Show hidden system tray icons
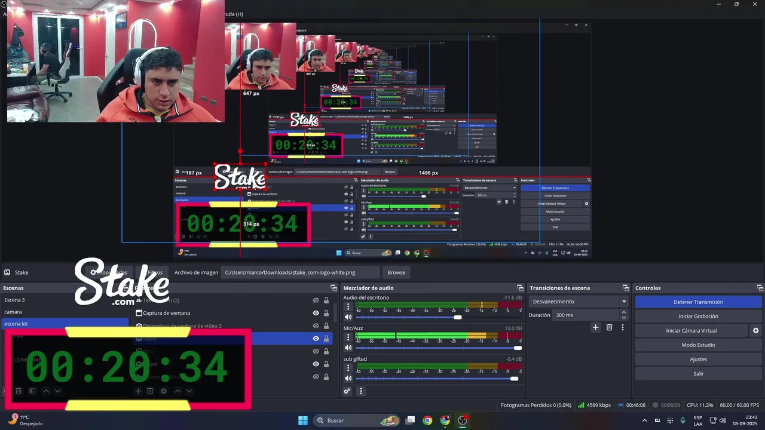This screenshot has width=765, height=430. [644, 420]
